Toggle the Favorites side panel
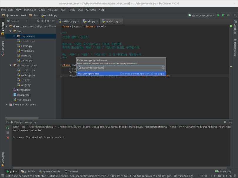The width and height of the screenshot is (238, 178). coord(3,159)
